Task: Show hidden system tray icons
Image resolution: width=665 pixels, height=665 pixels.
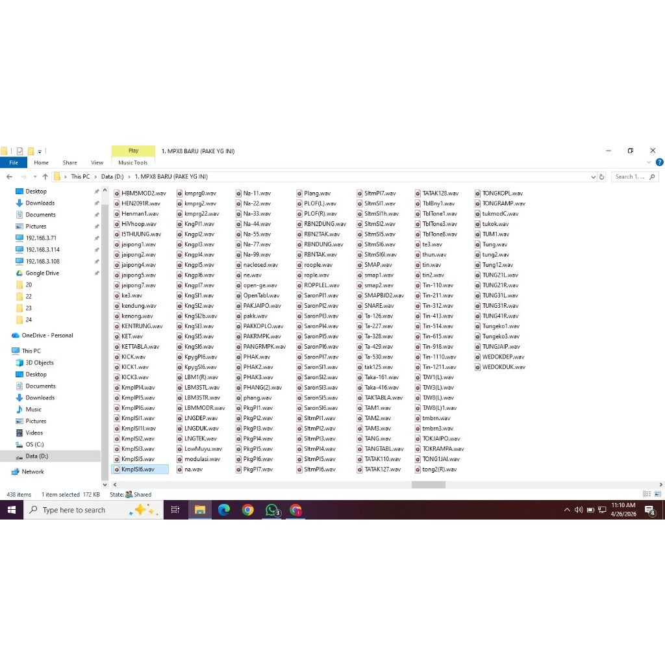Action: (x=566, y=510)
